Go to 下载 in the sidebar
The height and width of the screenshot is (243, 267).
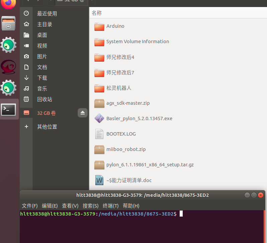(x=42, y=78)
